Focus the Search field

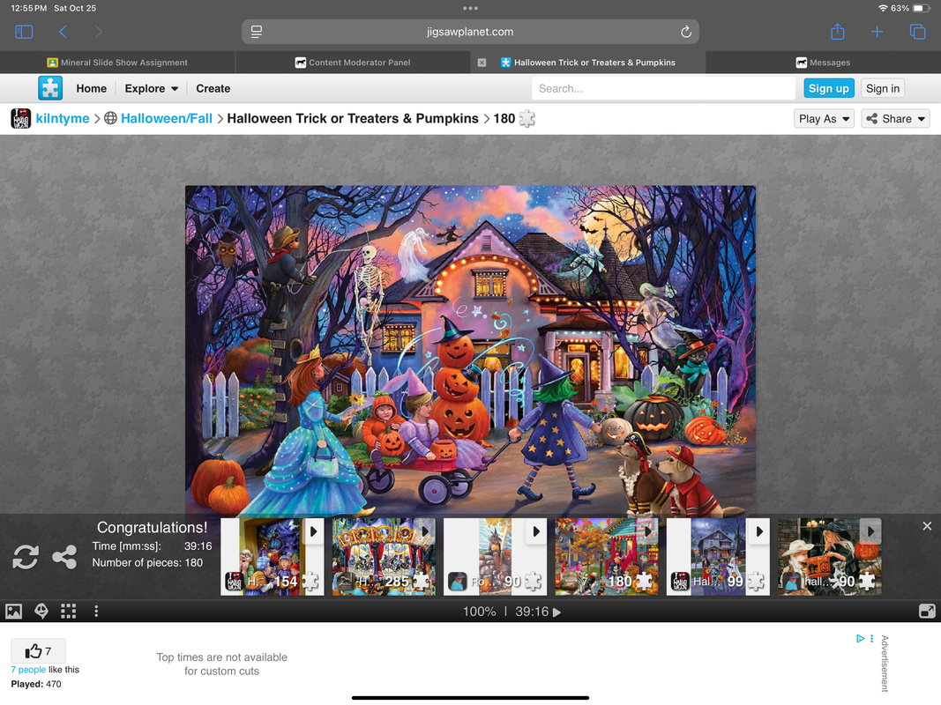(x=663, y=89)
